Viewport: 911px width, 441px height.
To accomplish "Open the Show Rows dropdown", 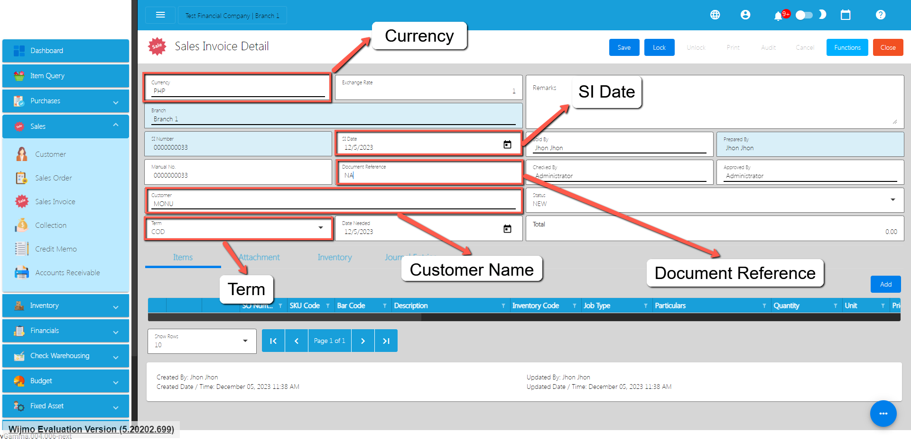I will [245, 341].
